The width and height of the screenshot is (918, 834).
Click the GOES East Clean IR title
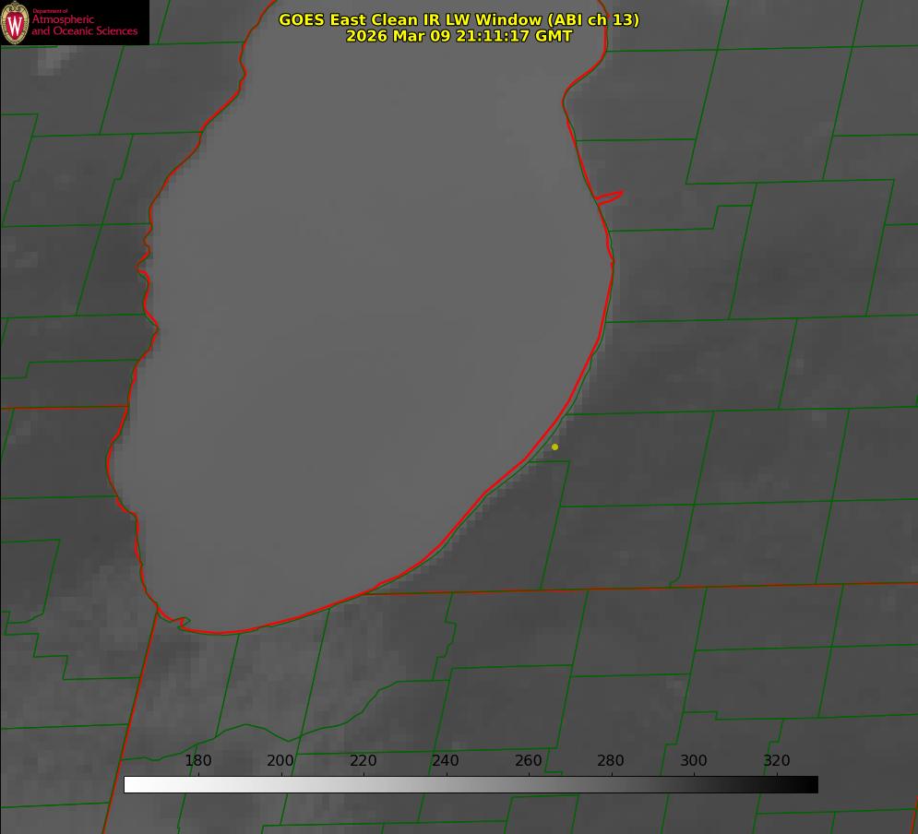pyautogui.click(x=459, y=19)
